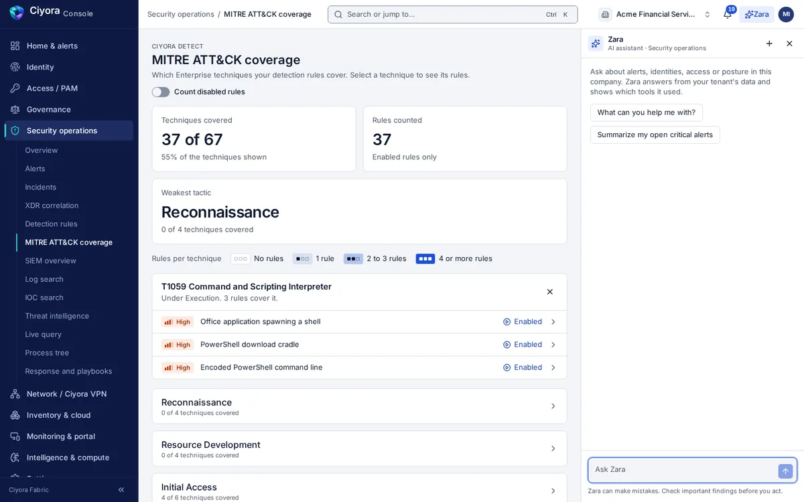804x502 pixels.
Task: Select Security operations in the sidebar
Action: [69, 131]
